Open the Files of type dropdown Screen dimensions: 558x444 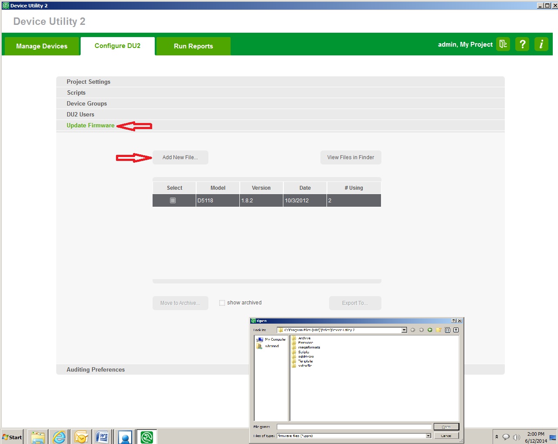(428, 435)
